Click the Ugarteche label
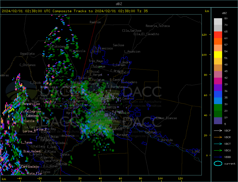This screenshot has height=182, width=238. click(x=71, y=122)
